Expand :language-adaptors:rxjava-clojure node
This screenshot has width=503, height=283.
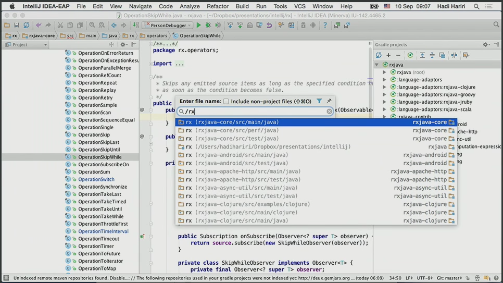pos(384,87)
